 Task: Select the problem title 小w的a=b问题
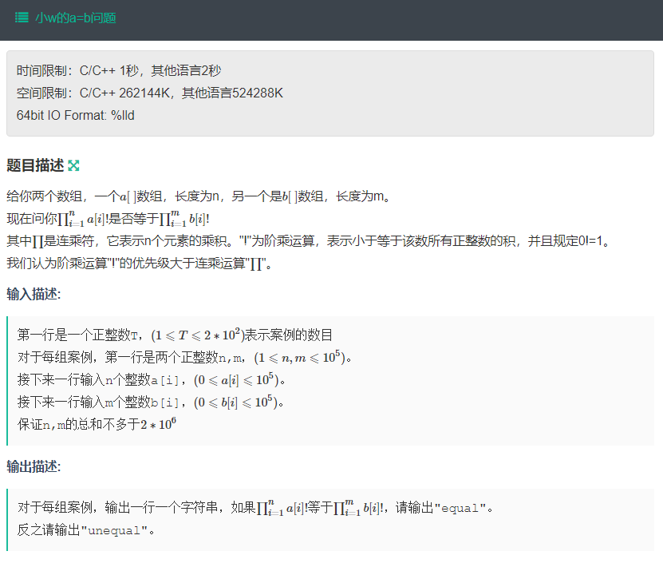tap(77, 17)
